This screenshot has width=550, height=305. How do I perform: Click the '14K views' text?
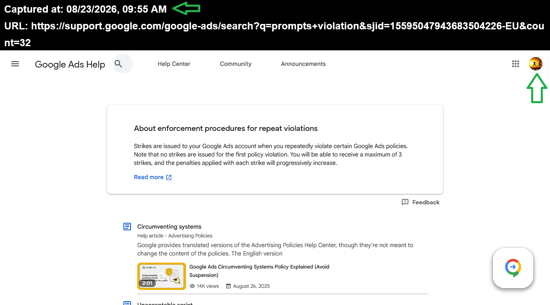208,286
